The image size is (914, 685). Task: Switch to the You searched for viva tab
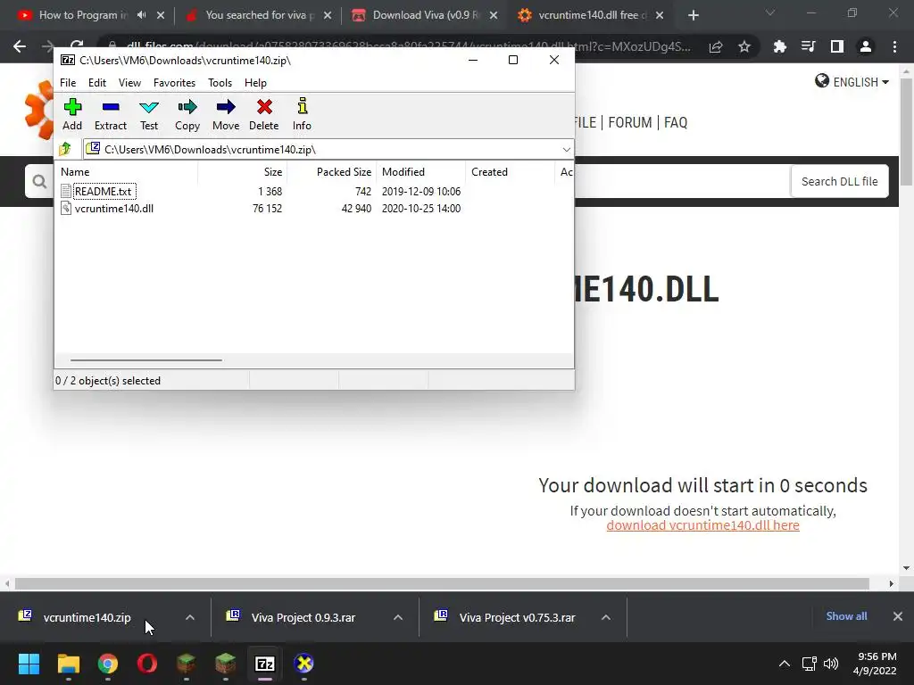coord(260,15)
